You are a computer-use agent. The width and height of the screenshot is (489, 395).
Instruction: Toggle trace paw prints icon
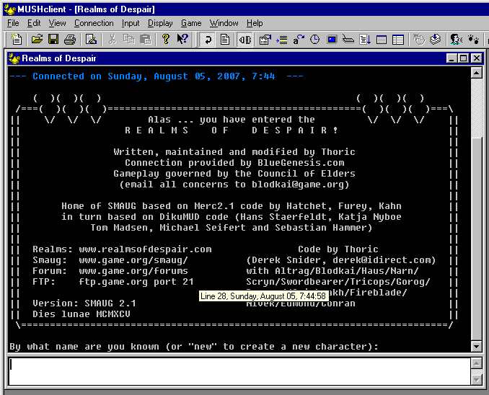473,40
